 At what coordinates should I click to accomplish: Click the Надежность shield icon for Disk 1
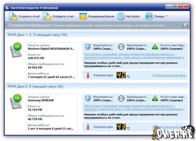click(88, 47)
